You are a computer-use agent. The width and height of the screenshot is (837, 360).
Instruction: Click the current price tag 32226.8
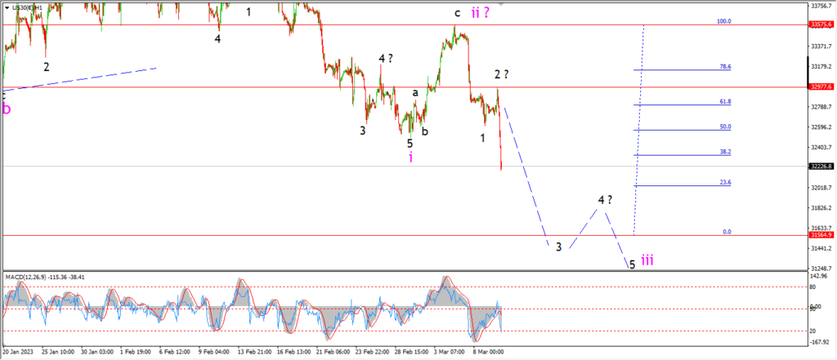click(x=822, y=166)
